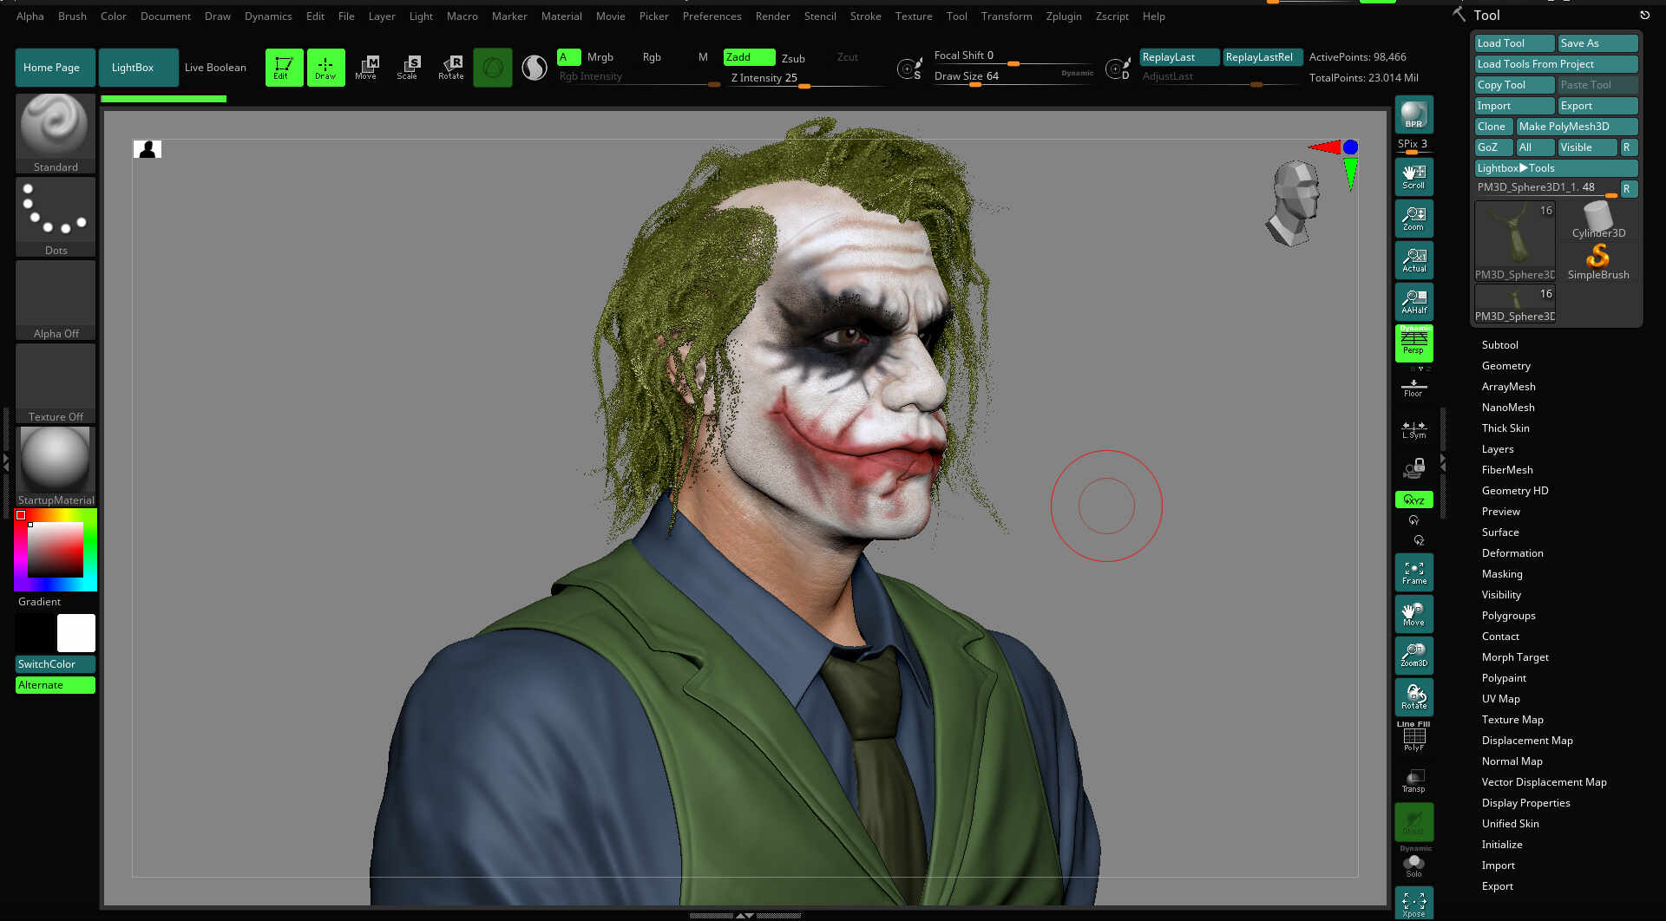Toggle Mrgb paint mode
Image resolution: width=1666 pixels, height=921 pixels.
pyautogui.click(x=600, y=57)
